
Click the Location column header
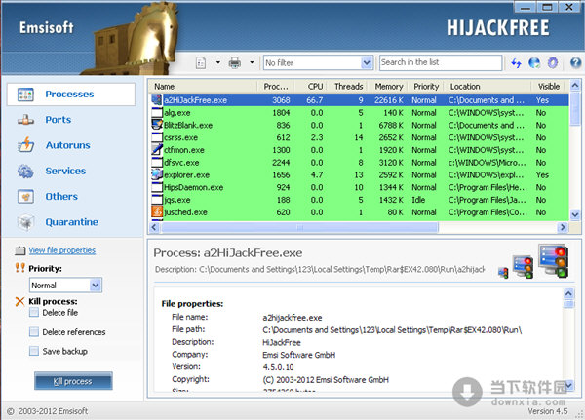(488, 87)
